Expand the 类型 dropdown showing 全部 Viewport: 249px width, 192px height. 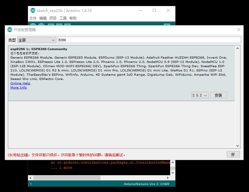point(37,40)
